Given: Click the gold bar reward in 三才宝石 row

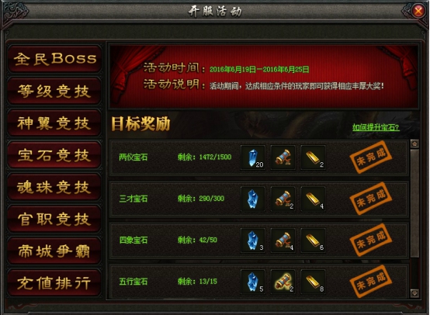Looking at the screenshot, I should [313, 199].
